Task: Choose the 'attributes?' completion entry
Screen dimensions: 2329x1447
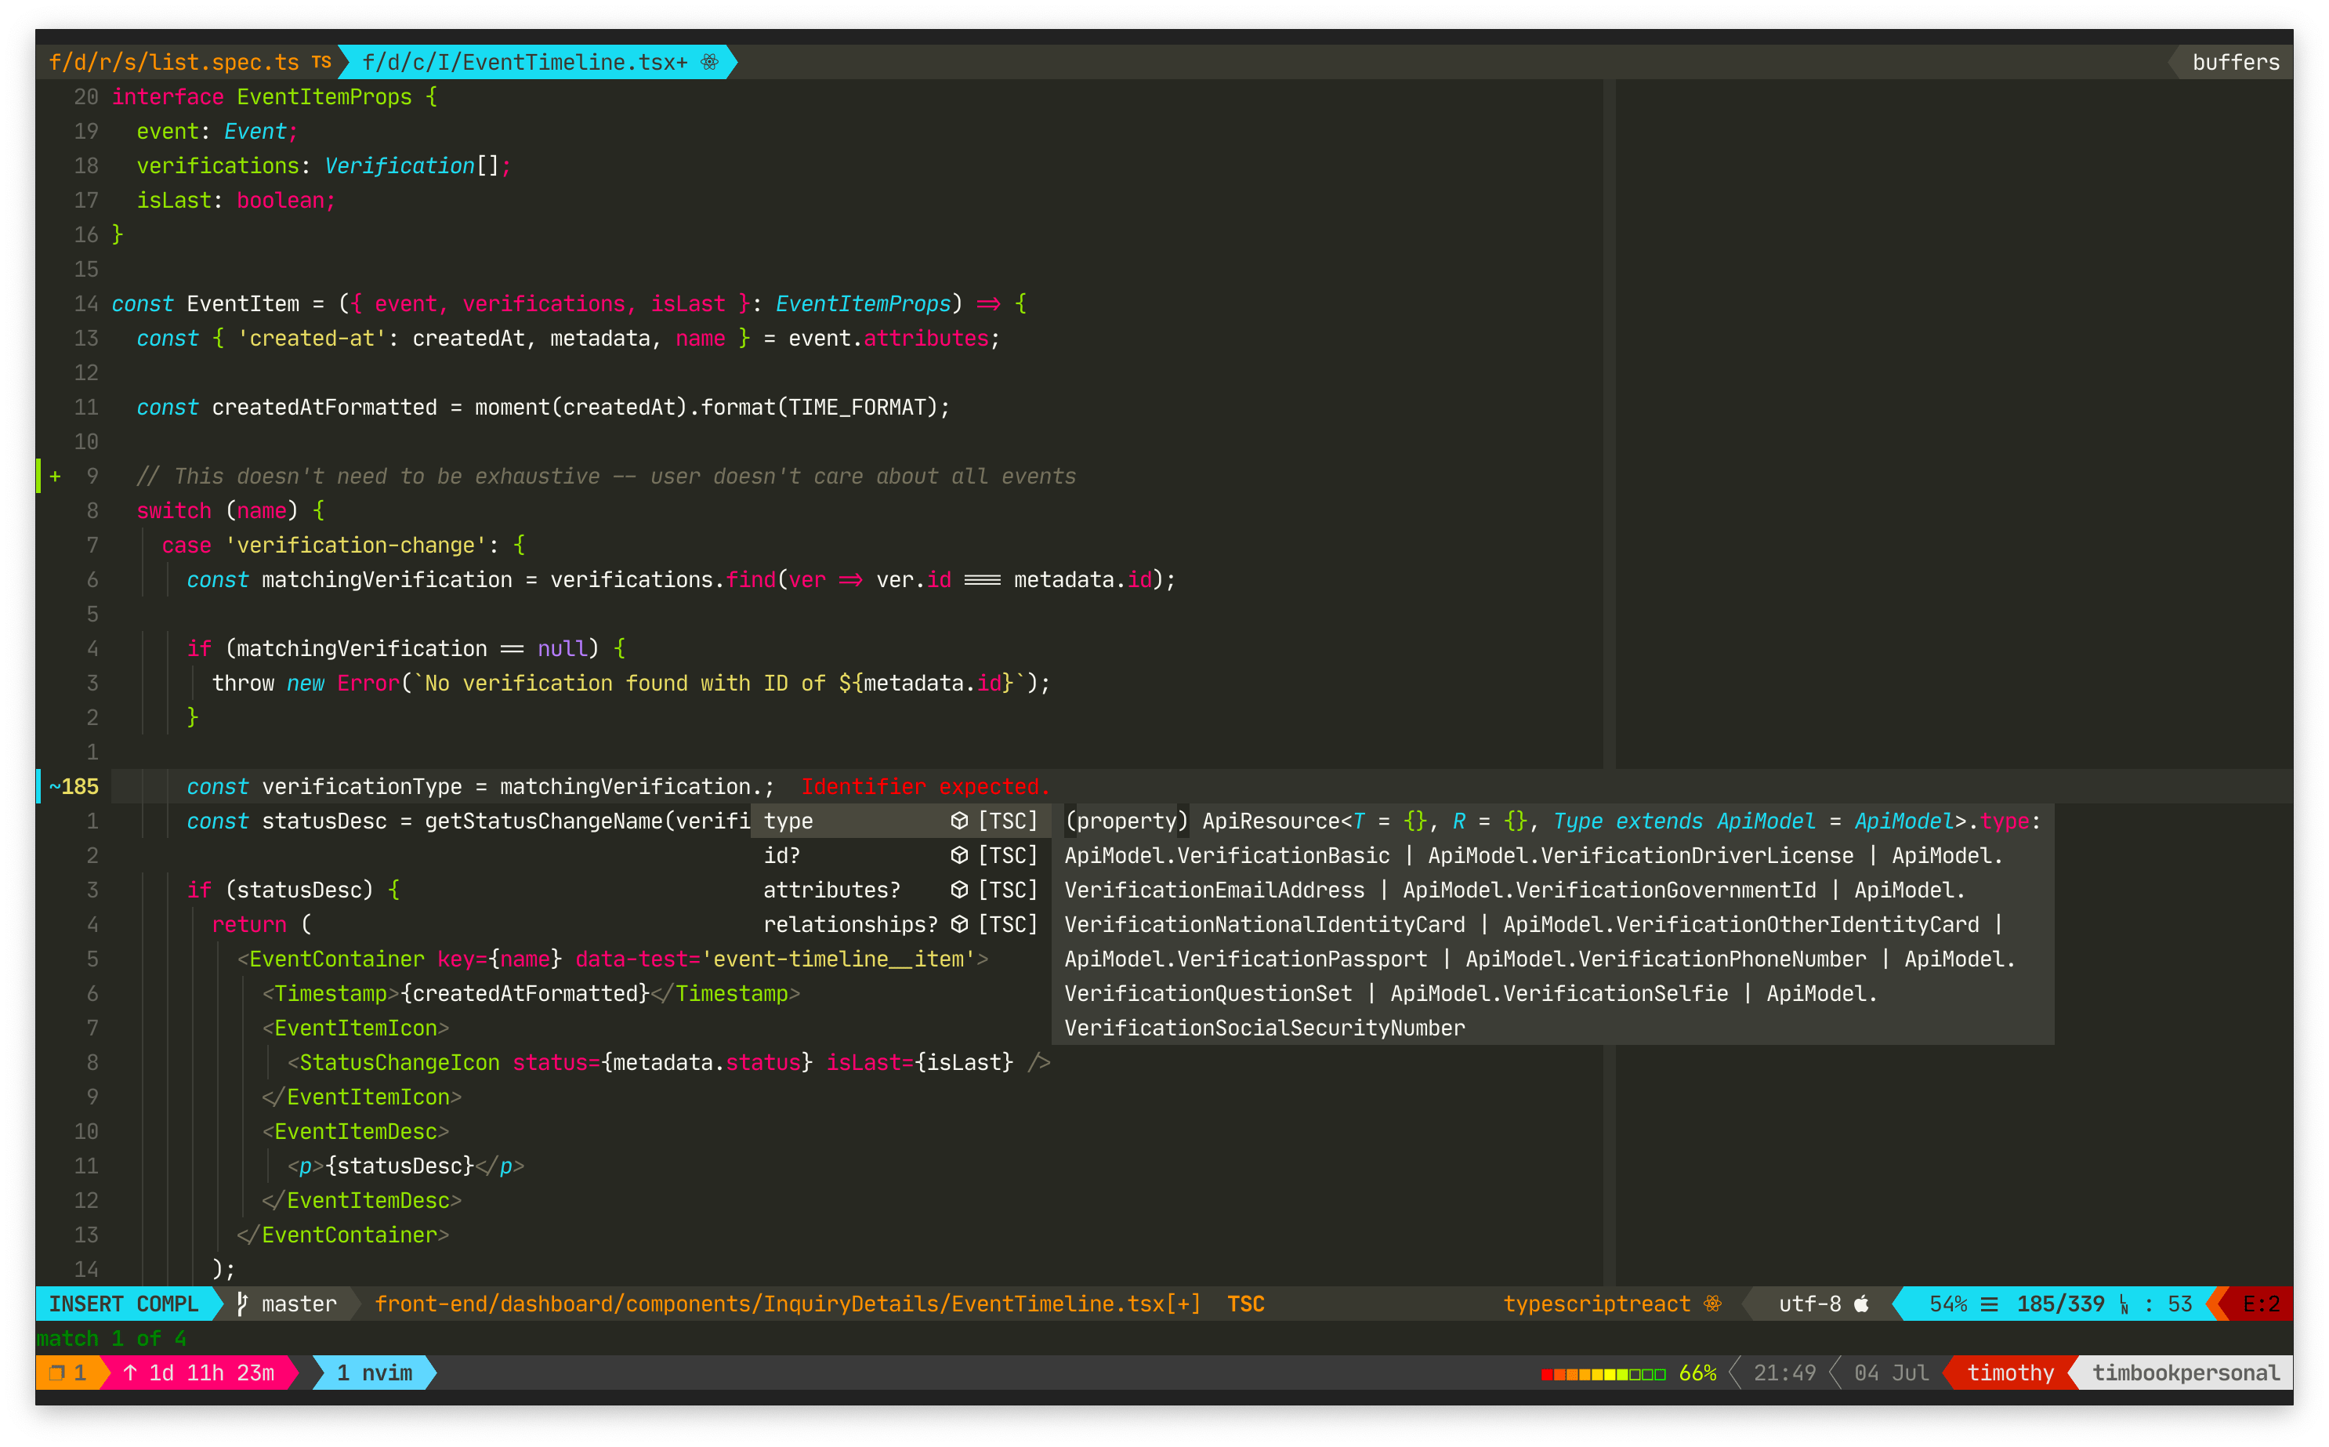Action: pyautogui.click(x=900, y=889)
